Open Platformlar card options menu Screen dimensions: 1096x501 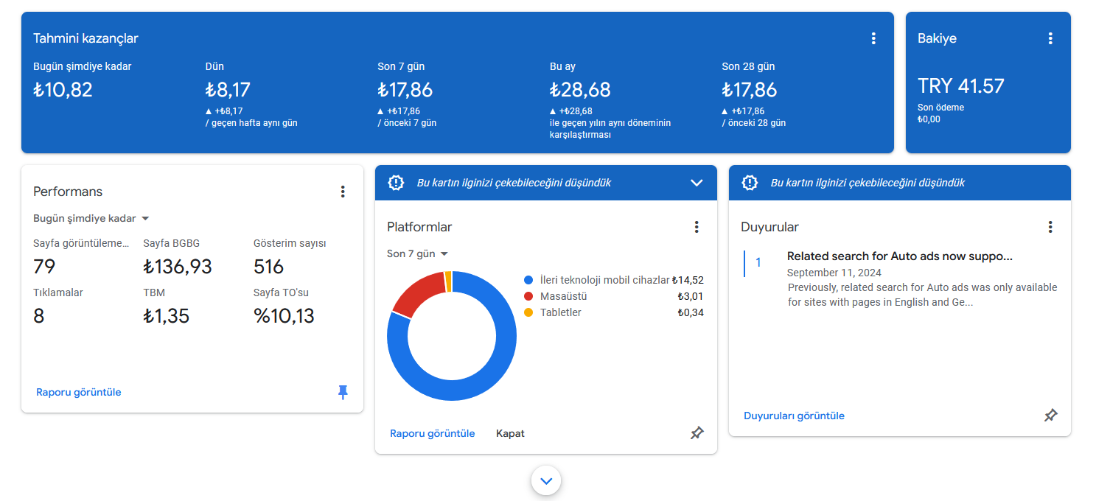697,227
